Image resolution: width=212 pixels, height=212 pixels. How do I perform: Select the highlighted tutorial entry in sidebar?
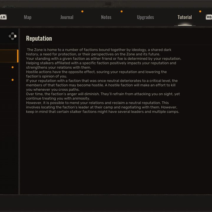(x=9, y=56)
